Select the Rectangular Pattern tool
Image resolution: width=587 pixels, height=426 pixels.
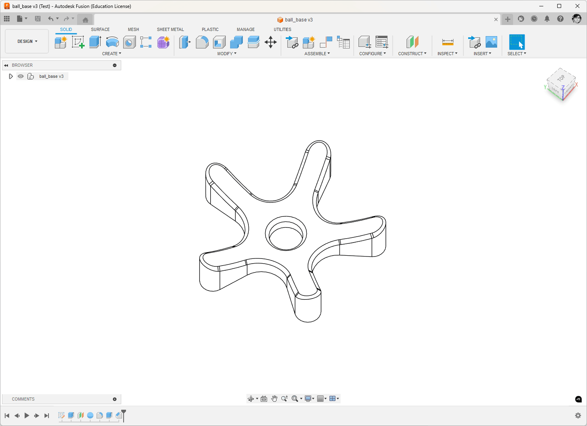click(146, 42)
